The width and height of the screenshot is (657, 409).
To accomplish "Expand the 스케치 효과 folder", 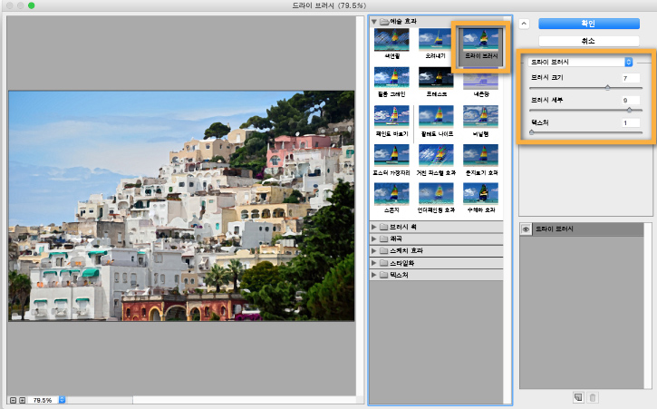I will coord(373,251).
